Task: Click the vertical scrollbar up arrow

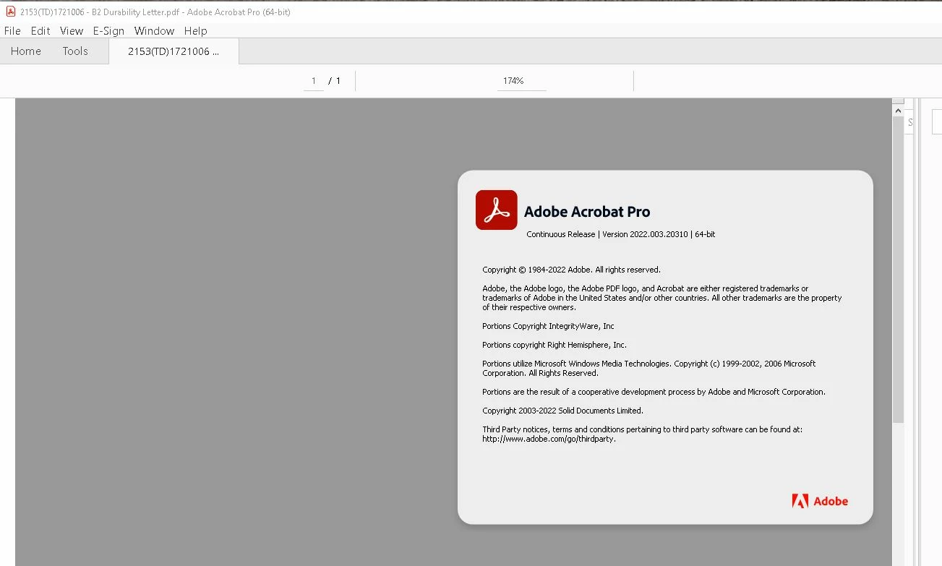Action: (899, 111)
